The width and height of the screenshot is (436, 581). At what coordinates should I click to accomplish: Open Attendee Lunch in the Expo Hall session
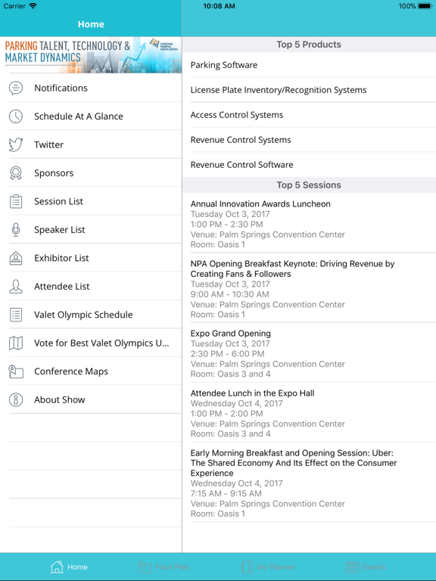pyautogui.click(x=309, y=413)
